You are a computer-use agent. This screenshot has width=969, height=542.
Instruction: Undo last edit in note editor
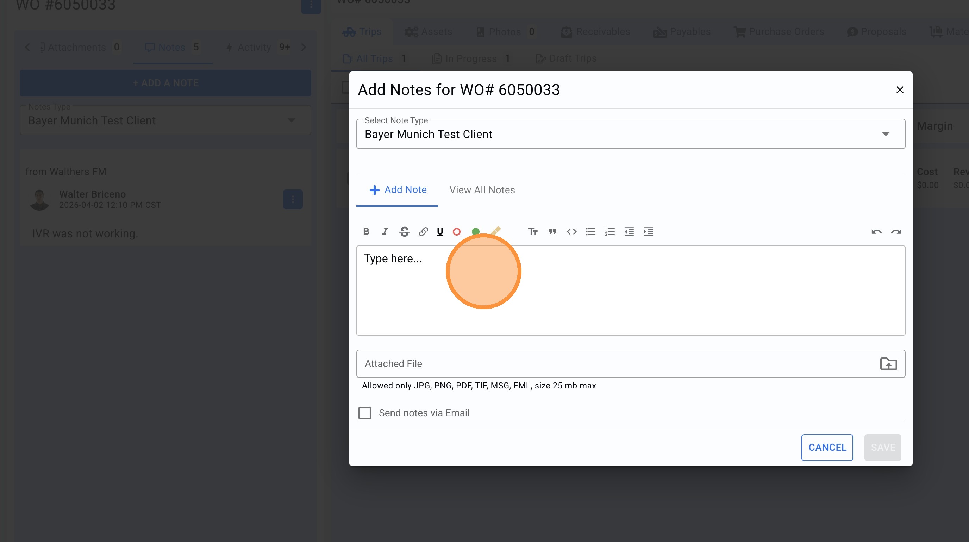pos(876,232)
